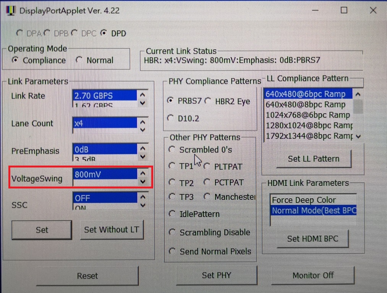Minimize the DisplayPortApplet window
Screen dimensions: 387x293
point(315,10)
